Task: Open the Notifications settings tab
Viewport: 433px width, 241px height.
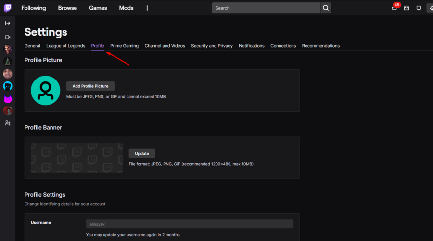Action: (252, 46)
